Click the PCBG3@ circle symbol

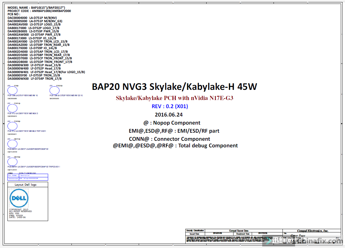[54, 90]
